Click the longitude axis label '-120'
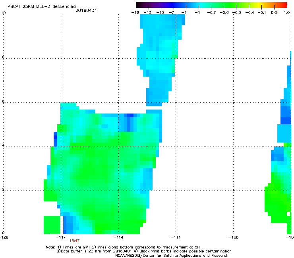Viewport: 294px width, 258px height. 4,237
